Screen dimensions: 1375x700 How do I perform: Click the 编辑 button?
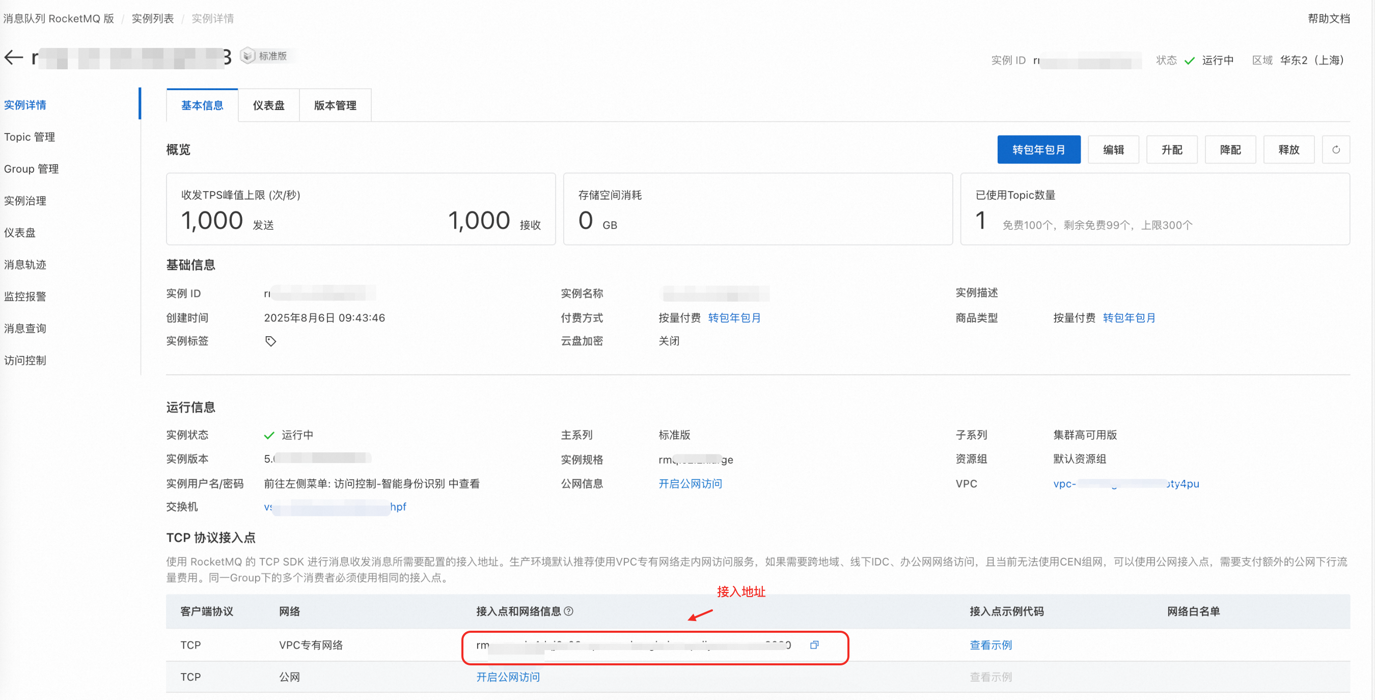(x=1113, y=149)
